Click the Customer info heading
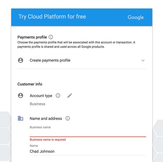The width and height of the screenshot is (163, 162). coord(30,84)
